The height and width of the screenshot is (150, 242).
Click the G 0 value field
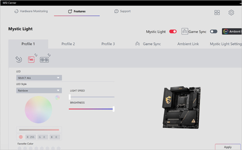click(43, 137)
